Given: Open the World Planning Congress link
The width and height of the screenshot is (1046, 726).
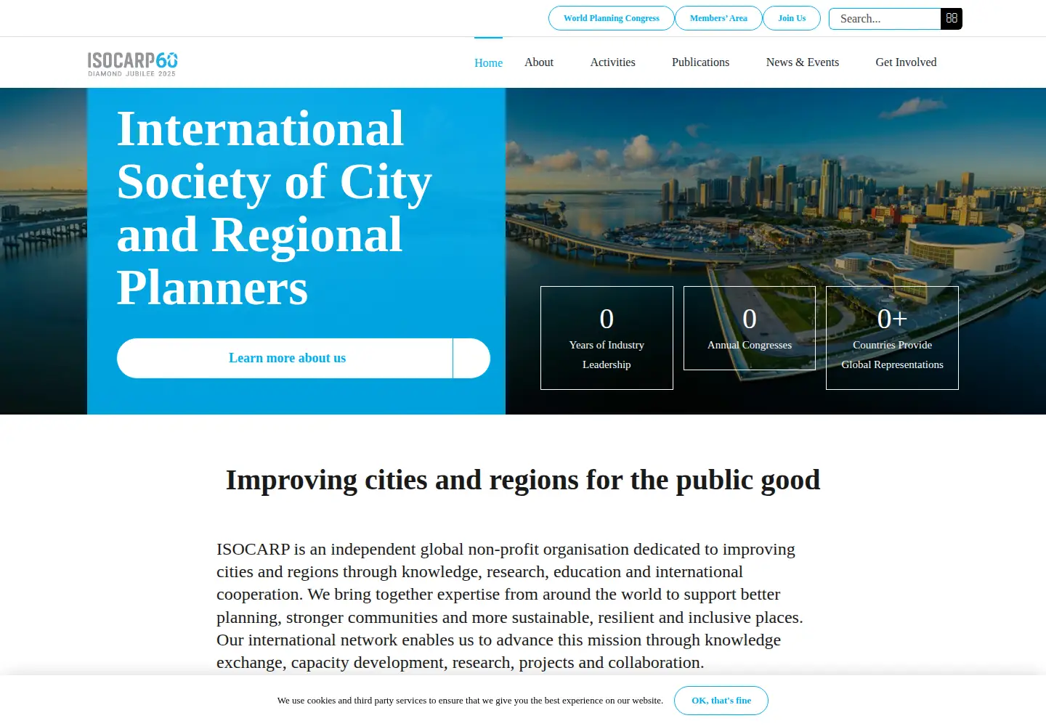Looking at the screenshot, I should [x=612, y=18].
